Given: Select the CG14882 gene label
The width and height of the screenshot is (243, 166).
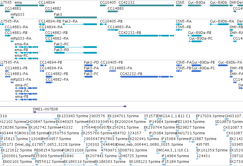Looking at the screenshot, I should (53, 8).
